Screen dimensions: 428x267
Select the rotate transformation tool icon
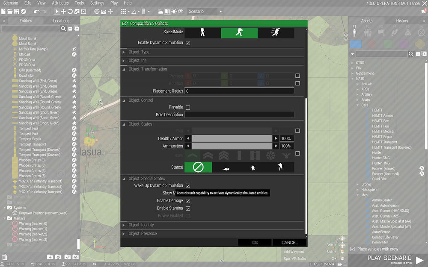coord(70,11)
